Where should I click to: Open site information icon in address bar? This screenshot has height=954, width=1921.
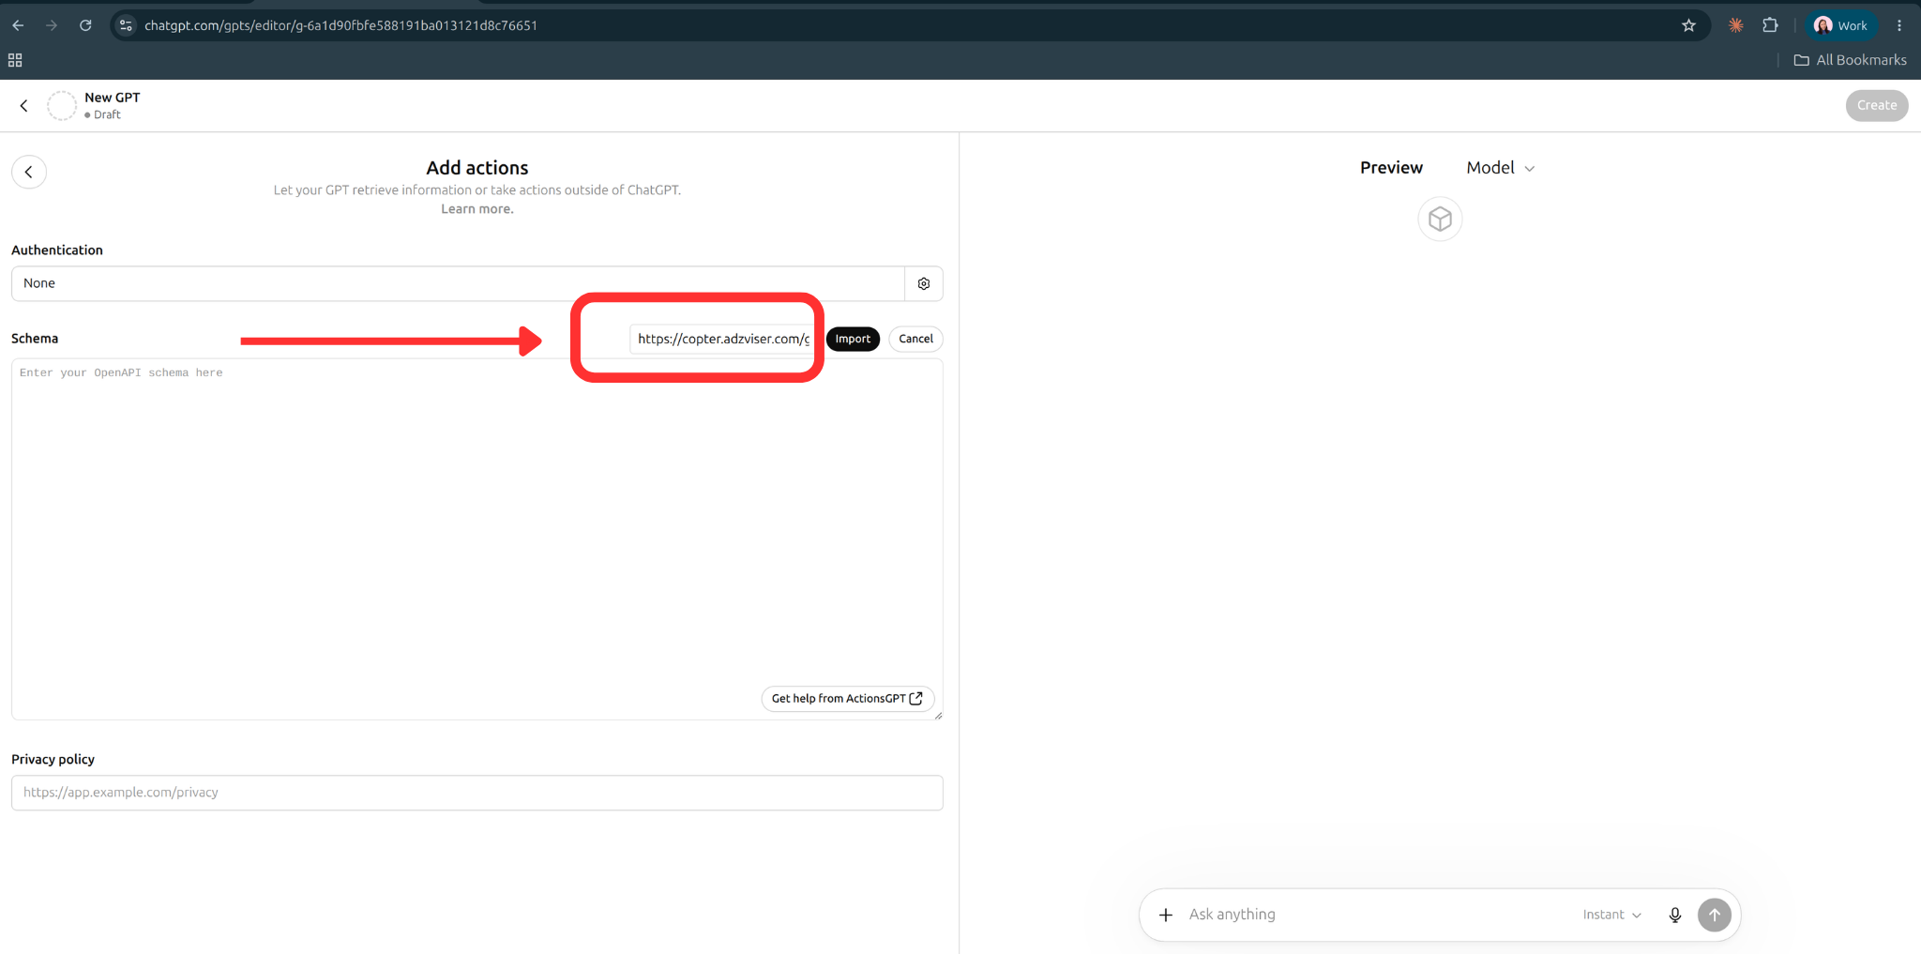pos(127,25)
